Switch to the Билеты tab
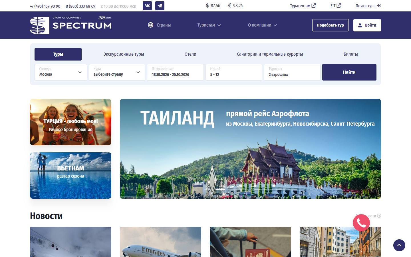 (350, 54)
